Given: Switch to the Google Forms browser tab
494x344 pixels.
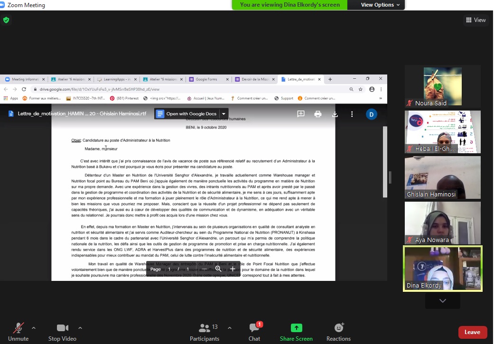Looking at the screenshot, I should [206, 79].
